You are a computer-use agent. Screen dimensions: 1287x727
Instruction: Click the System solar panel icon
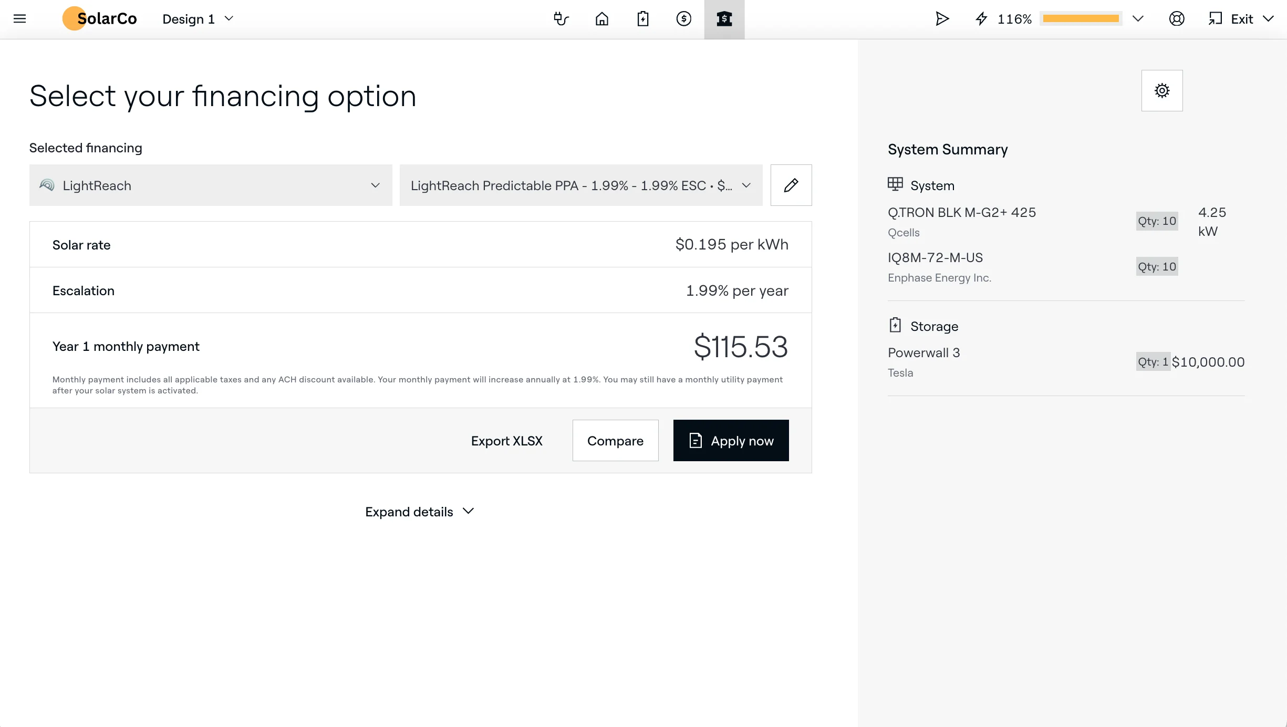(x=895, y=184)
